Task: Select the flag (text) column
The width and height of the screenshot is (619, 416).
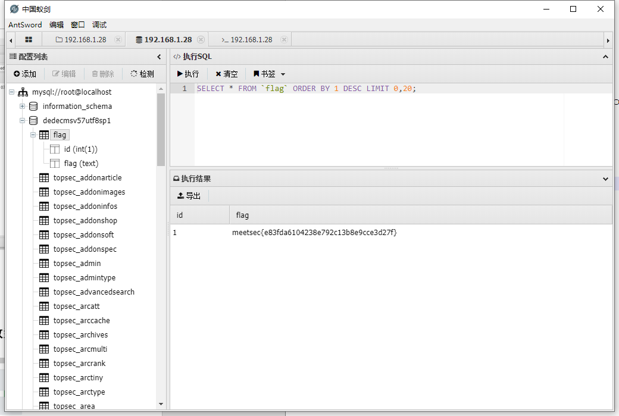Action: (81, 164)
